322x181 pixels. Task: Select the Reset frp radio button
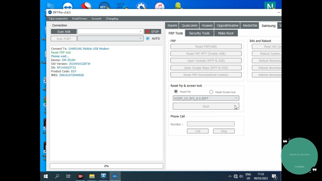176,92
